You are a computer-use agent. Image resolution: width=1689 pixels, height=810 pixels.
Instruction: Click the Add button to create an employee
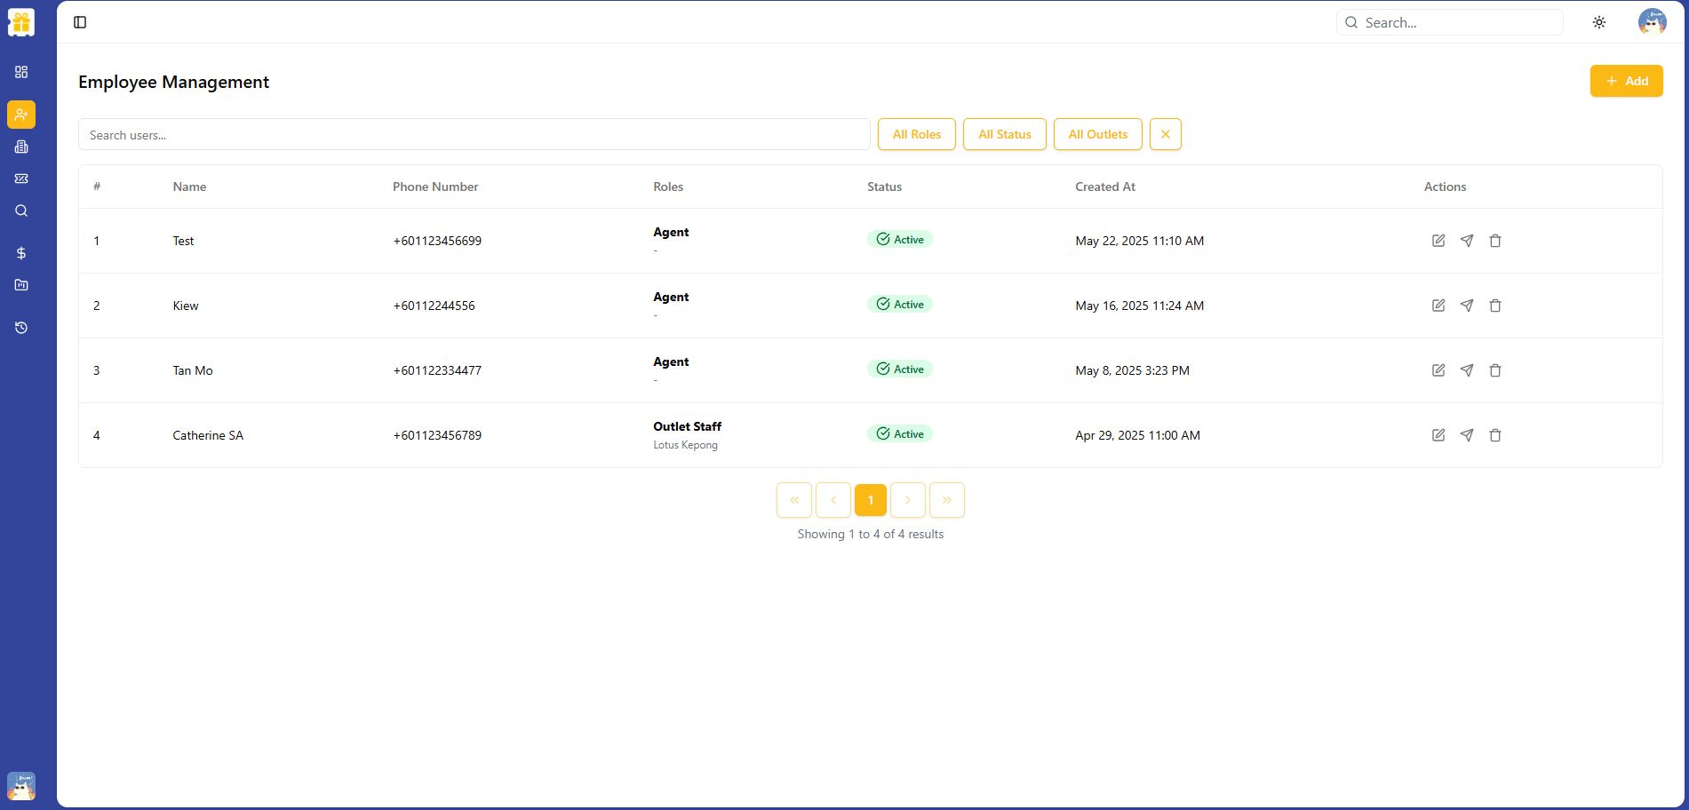(1626, 81)
